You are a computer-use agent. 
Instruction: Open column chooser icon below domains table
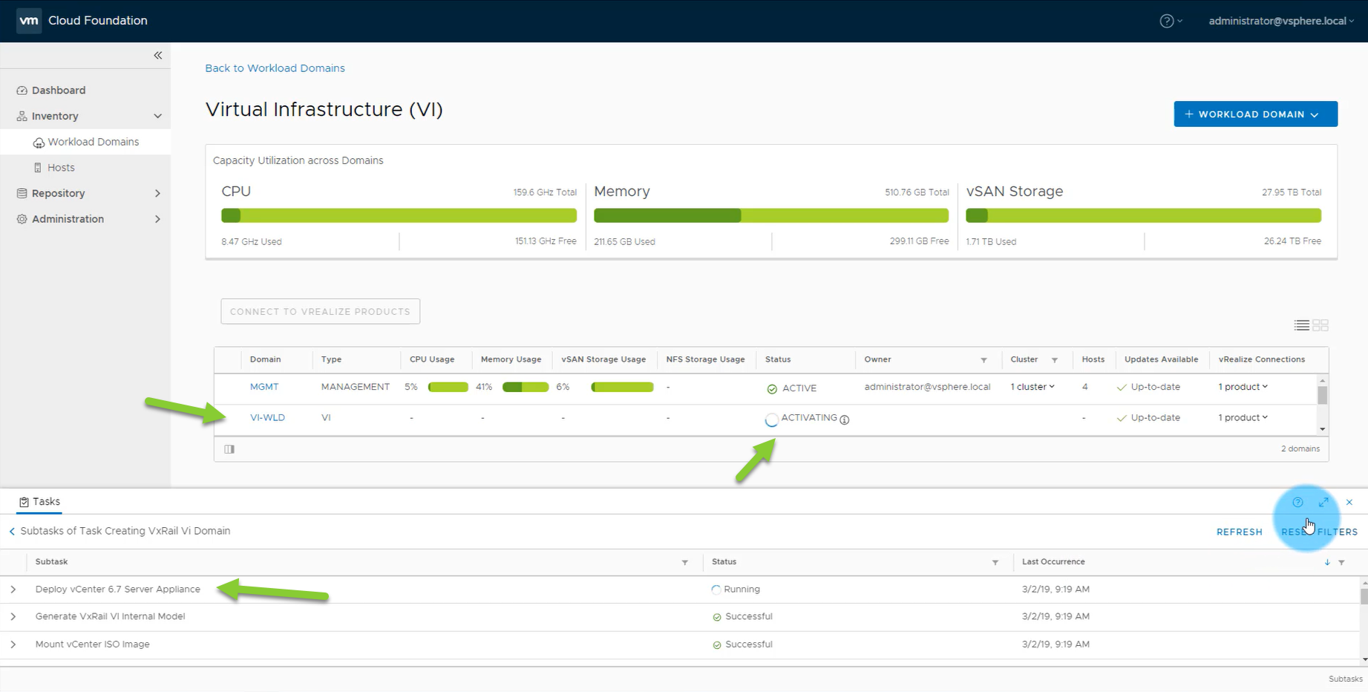tap(229, 449)
